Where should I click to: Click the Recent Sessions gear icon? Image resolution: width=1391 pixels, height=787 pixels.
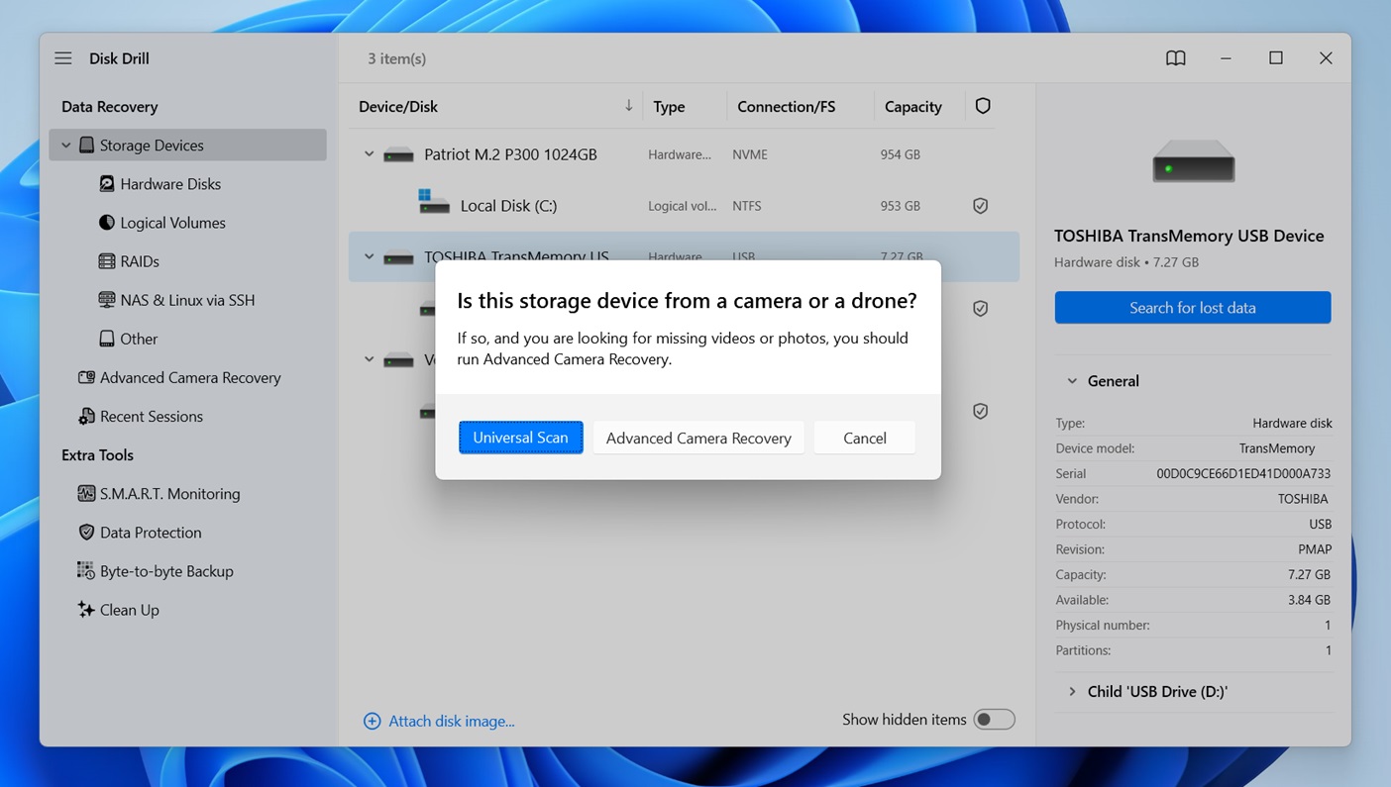pos(86,416)
